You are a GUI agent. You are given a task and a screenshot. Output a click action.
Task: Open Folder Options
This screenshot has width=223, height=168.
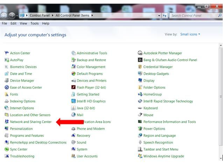154,87
